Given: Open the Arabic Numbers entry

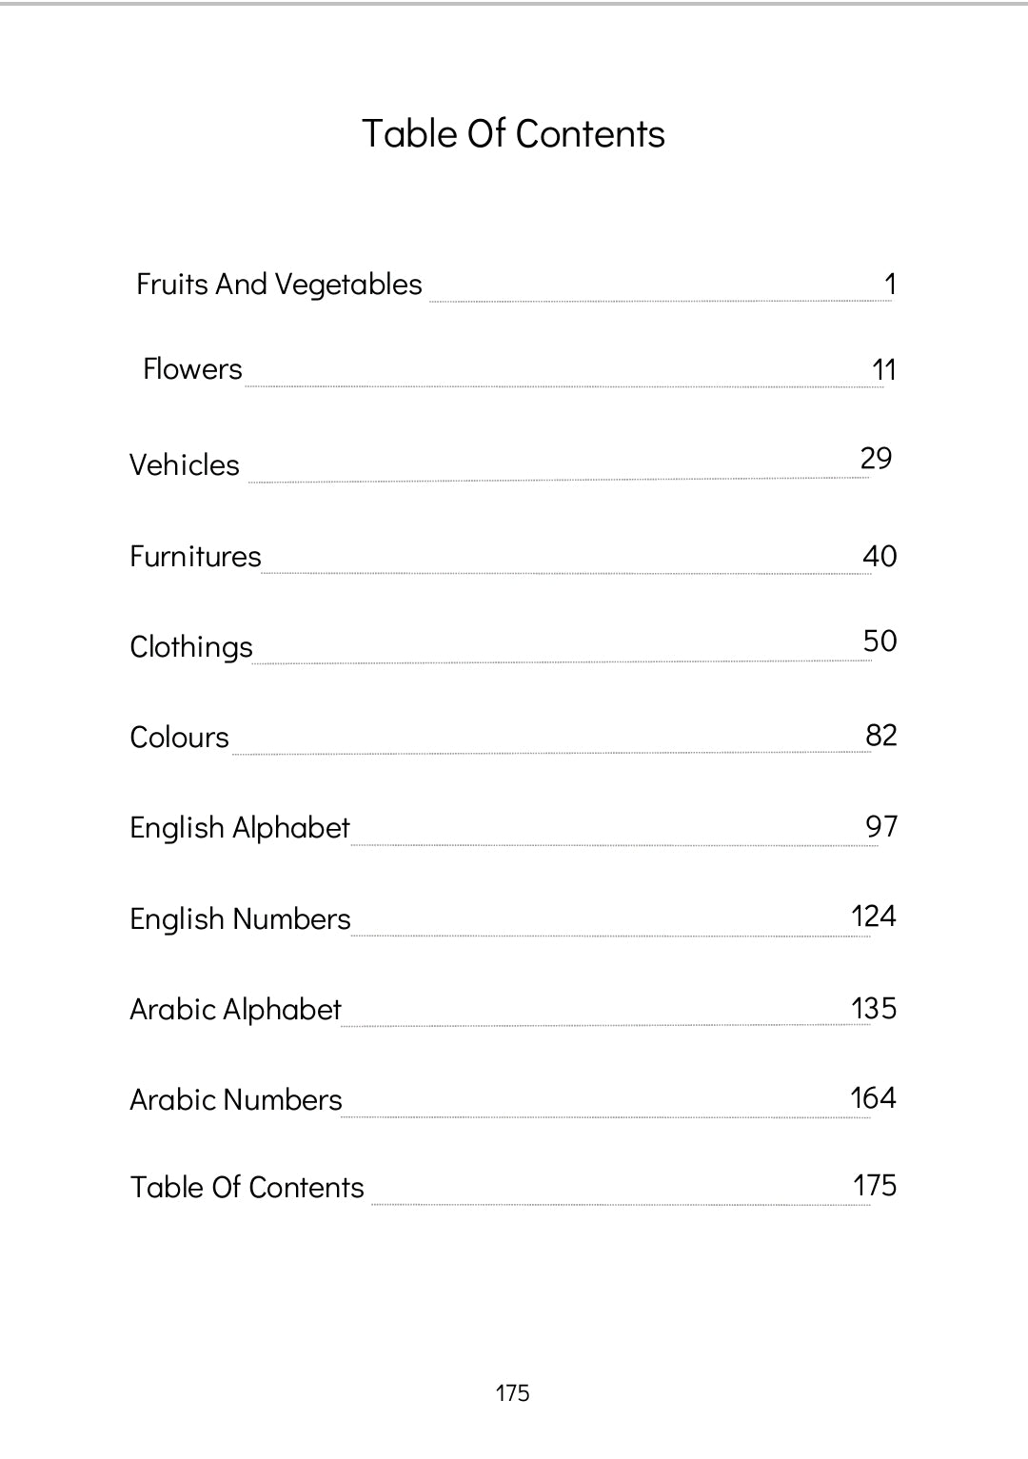Looking at the screenshot, I should (235, 1100).
